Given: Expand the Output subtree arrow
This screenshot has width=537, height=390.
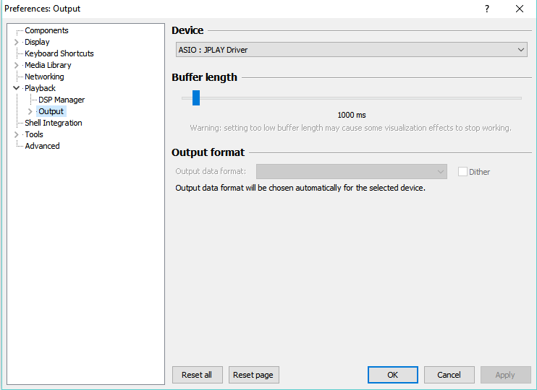Looking at the screenshot, I should (x=30, y=111).
